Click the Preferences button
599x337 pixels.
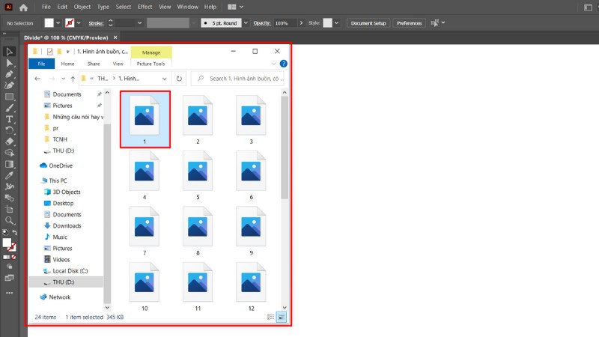click(x=409, y=23)
